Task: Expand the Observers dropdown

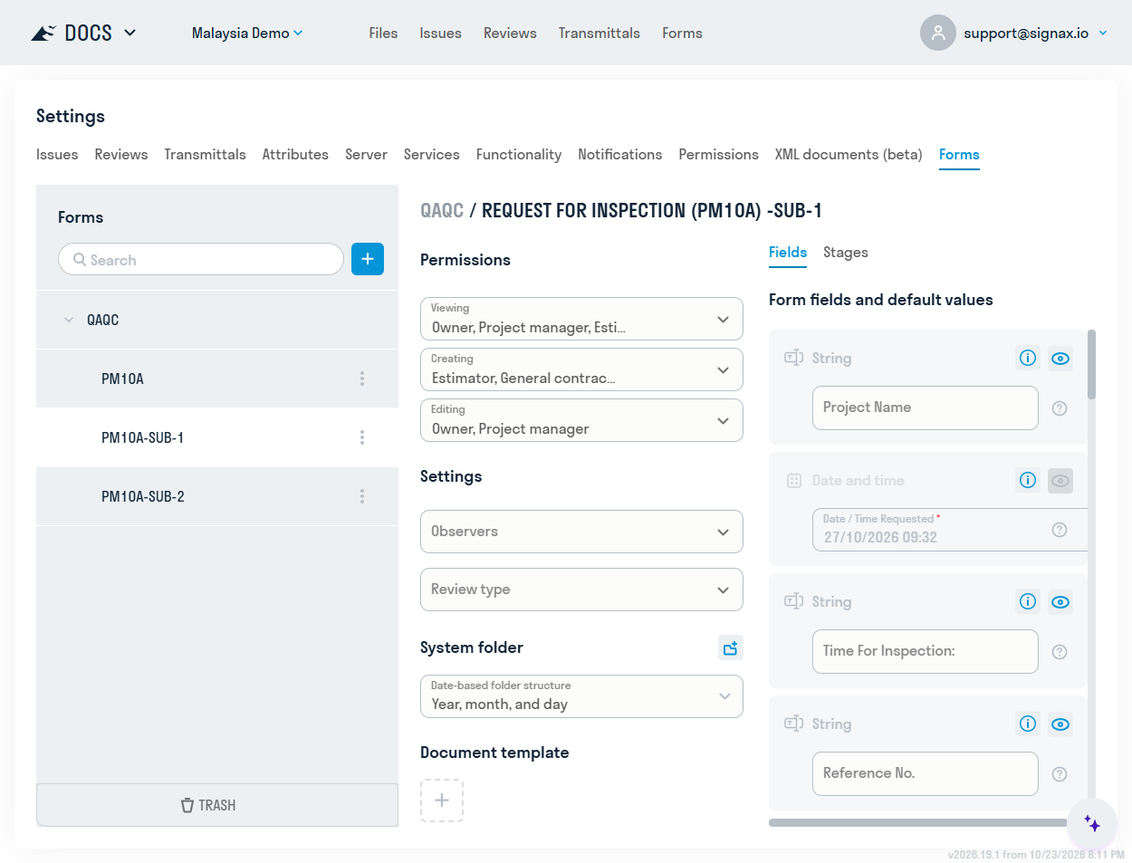Action: click(581, 532)
